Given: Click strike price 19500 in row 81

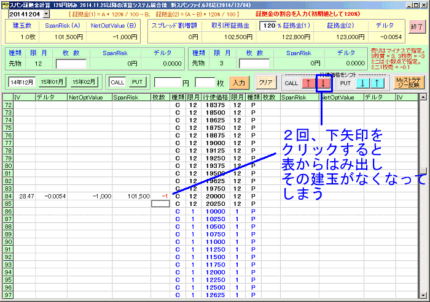Looking at the screenshot, I should [x=216, y=173].
